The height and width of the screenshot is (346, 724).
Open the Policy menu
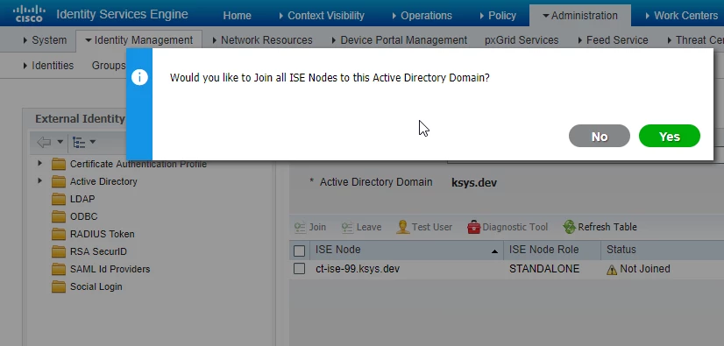click(498, 15)
